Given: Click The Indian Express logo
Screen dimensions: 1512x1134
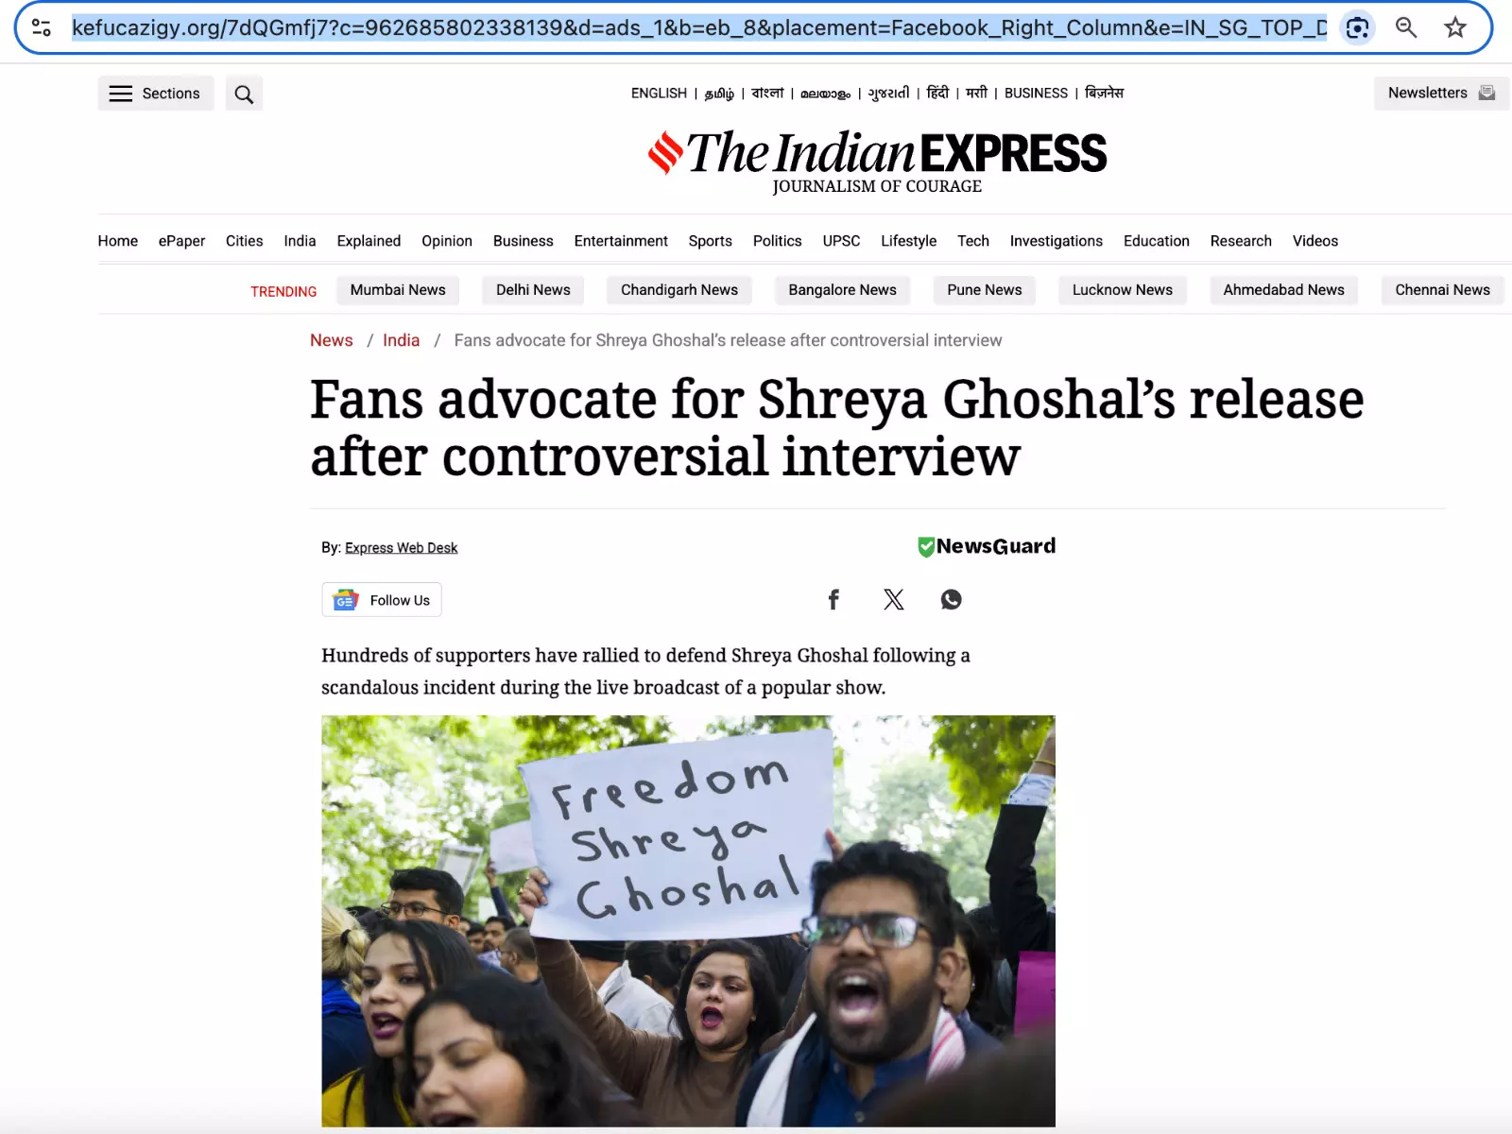Looking at the screenshot, I should (x=877, y=162).
